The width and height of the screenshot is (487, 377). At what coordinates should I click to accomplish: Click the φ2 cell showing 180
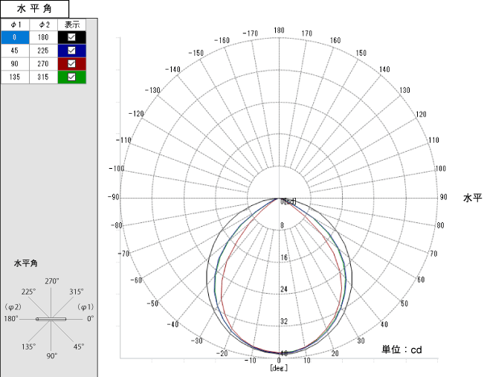[x=43, y=37]
